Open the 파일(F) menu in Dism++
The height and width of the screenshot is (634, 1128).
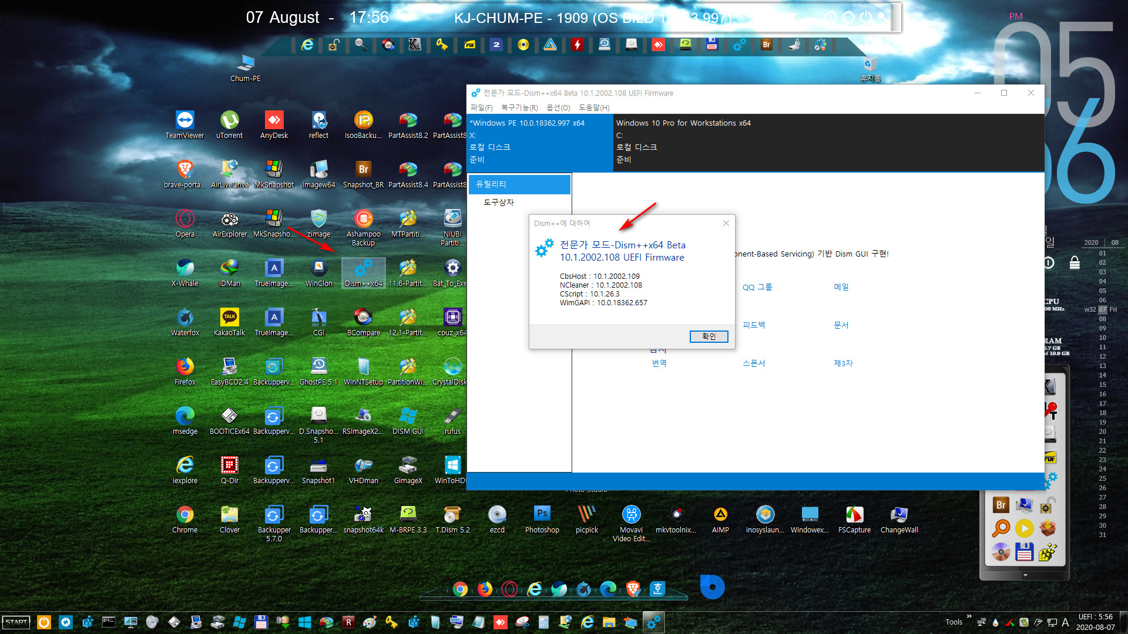[x=481, y=108]
